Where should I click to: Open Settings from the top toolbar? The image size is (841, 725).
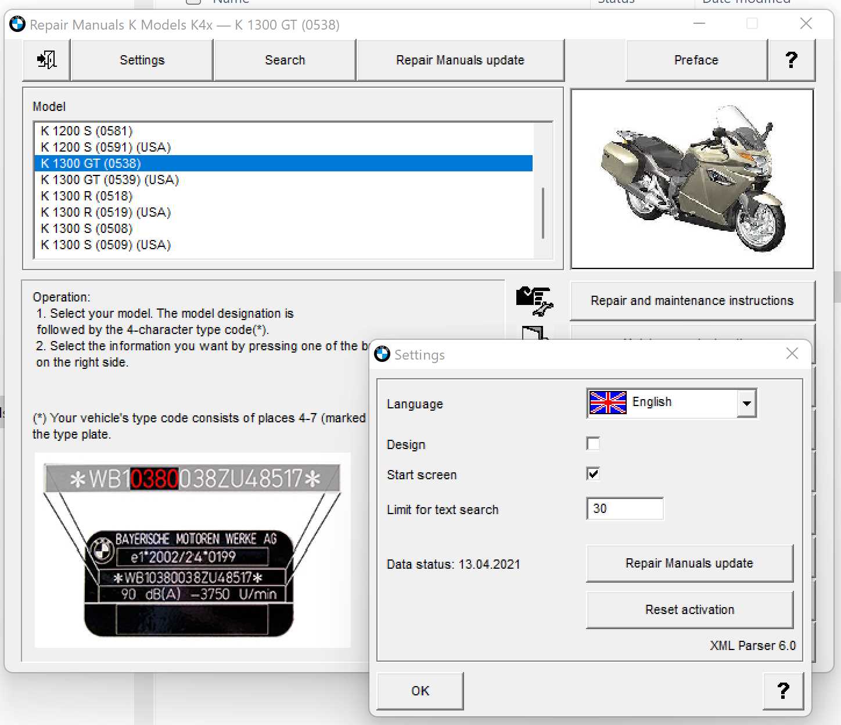(142, 60)
